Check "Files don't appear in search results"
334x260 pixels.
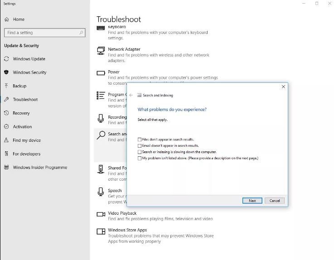pyautogui.click(x=140, y=140)
